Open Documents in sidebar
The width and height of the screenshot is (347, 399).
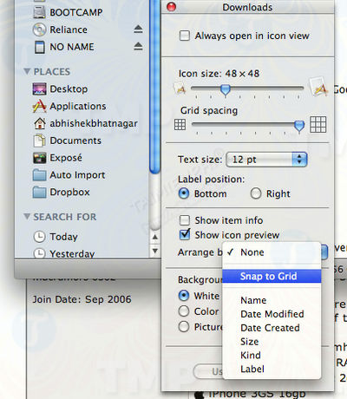point(67,141)
